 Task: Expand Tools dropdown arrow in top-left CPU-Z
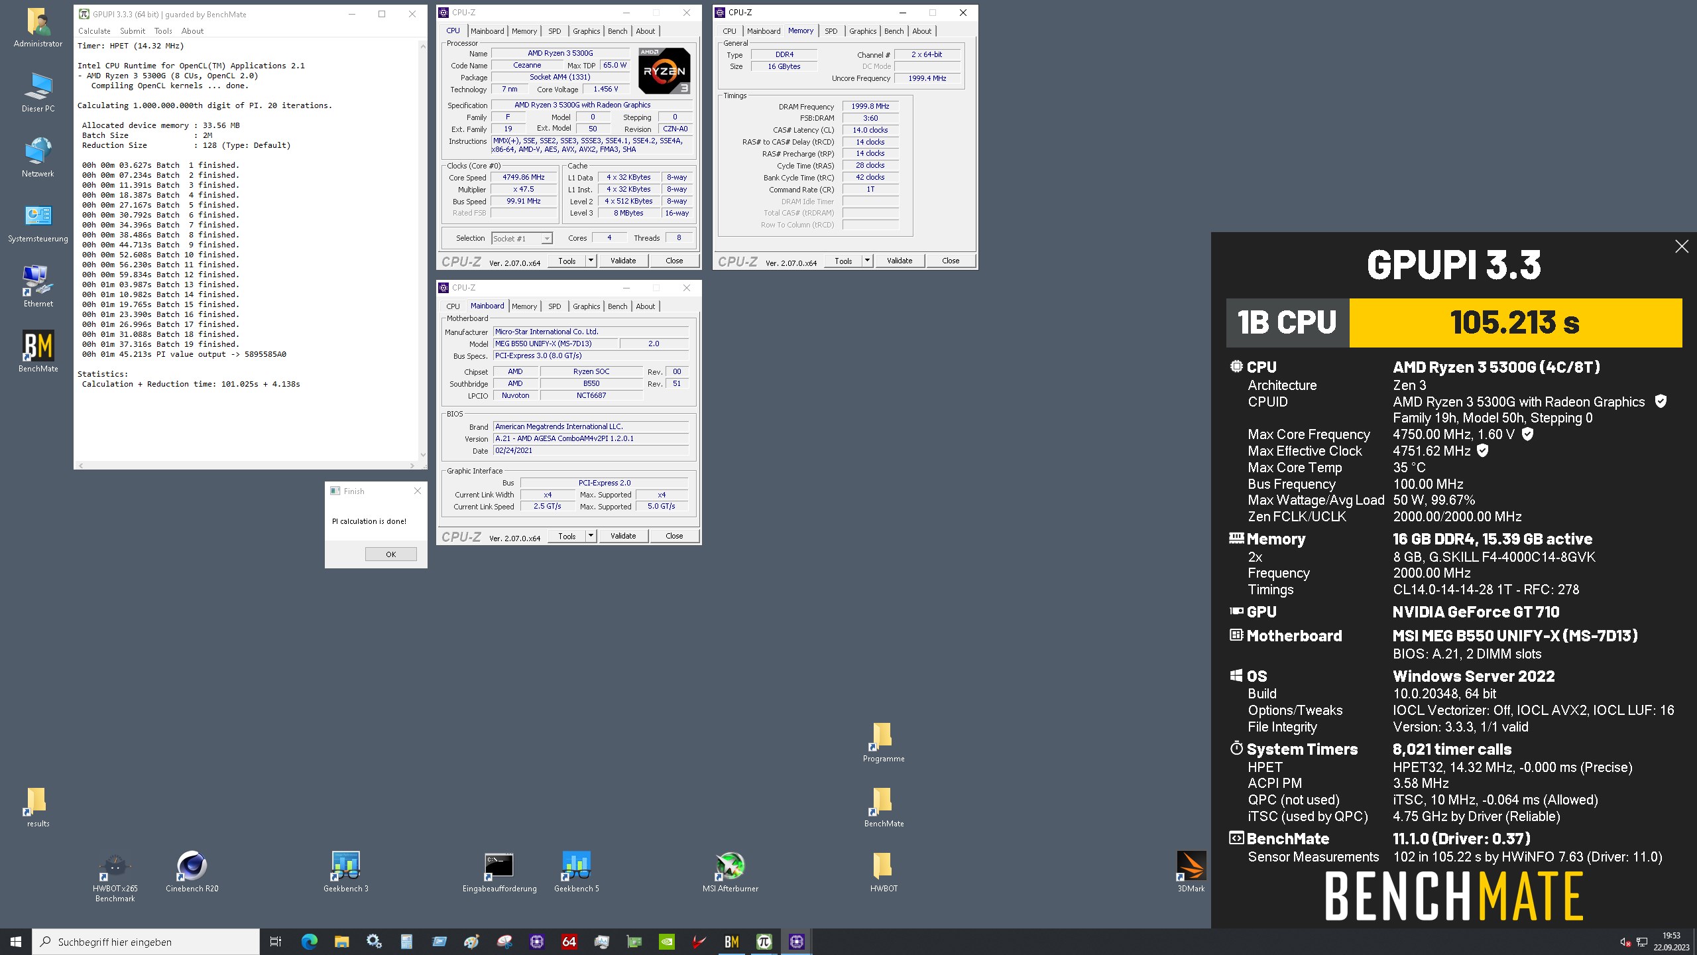click(591, 261)
